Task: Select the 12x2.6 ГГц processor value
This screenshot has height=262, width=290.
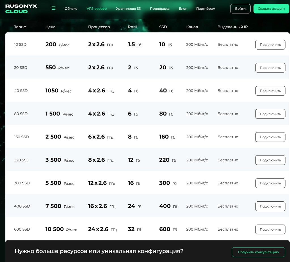Action: click(102, 183)
